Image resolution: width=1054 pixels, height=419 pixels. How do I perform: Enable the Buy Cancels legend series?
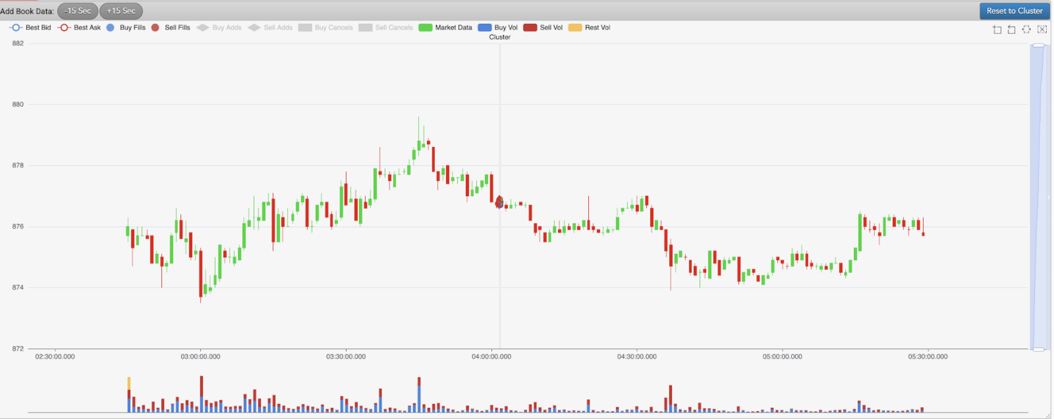(326, 27)
